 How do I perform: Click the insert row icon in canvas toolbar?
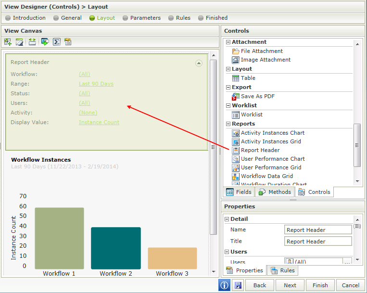click(x=32, y=42)
